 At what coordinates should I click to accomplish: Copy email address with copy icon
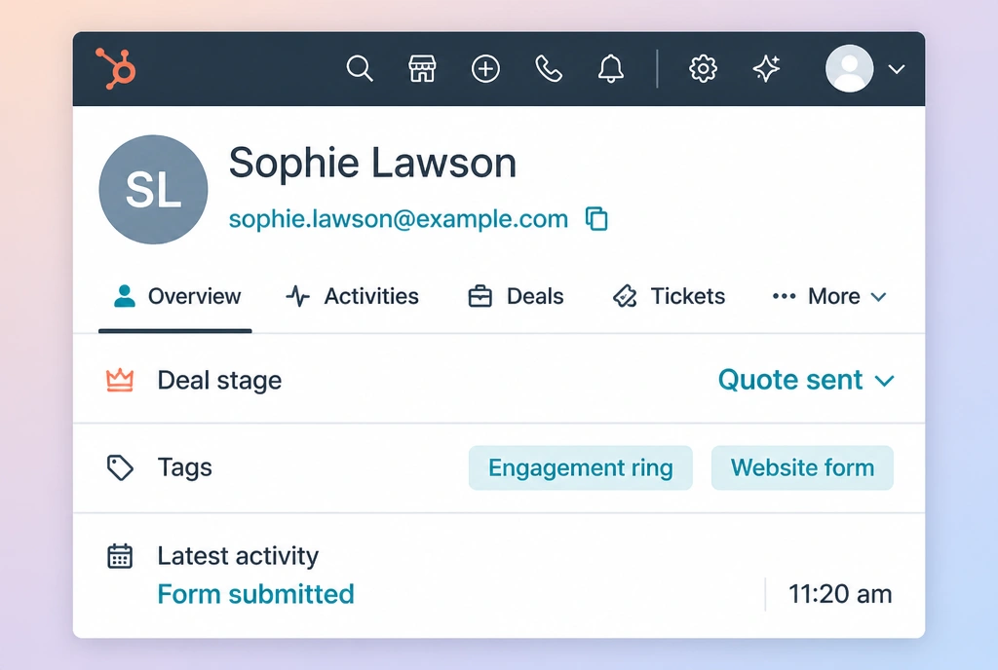(x=596, y=219)
